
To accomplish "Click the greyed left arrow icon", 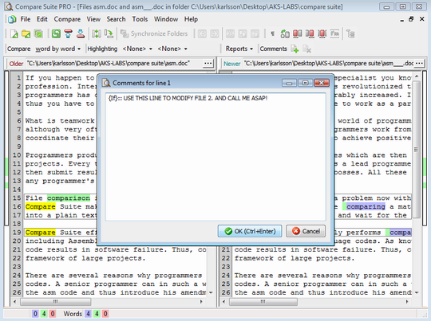I will point(202,33).
